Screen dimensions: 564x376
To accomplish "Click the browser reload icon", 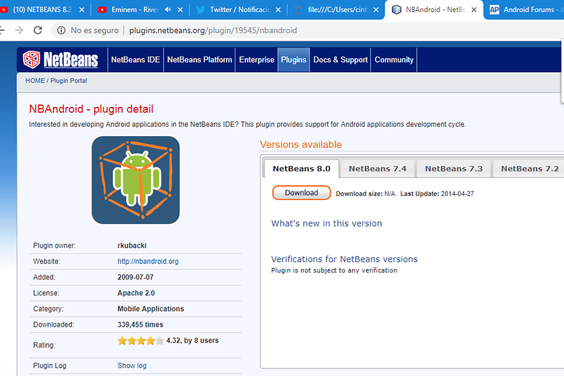I will pyautogui.click(x=38, y=30).
